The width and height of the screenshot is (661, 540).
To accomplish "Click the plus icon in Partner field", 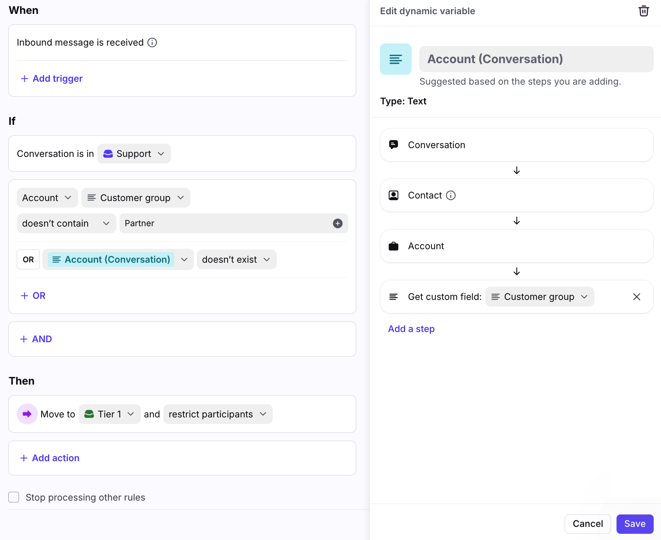I will [338, 223].
